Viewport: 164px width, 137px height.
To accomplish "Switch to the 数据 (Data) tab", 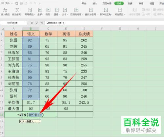I will pyautogui.click(x=130, y=4).
